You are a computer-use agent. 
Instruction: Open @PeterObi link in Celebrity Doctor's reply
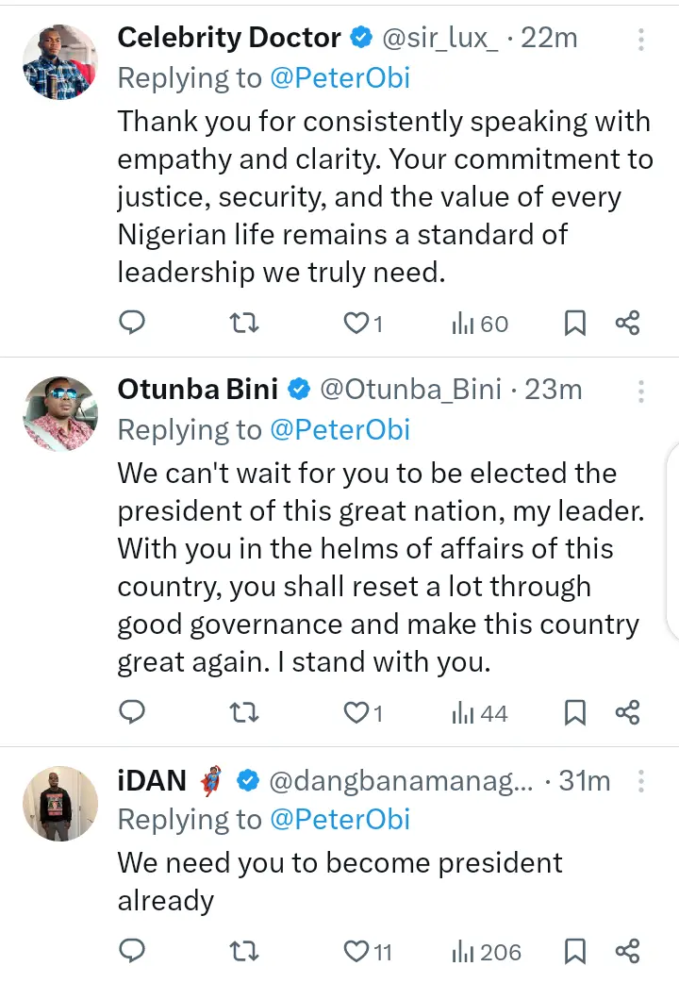click(x=340, y=77)
